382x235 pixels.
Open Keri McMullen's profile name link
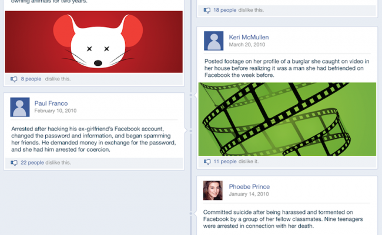[x=249, y=37]
